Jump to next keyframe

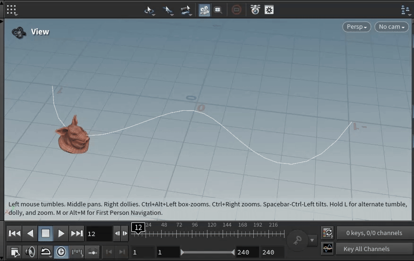(122, 252)
